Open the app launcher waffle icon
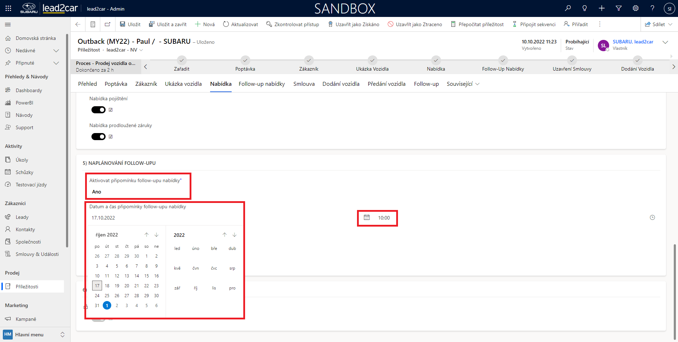Viewport: 678px width, 342px height. tap(8, 8)
